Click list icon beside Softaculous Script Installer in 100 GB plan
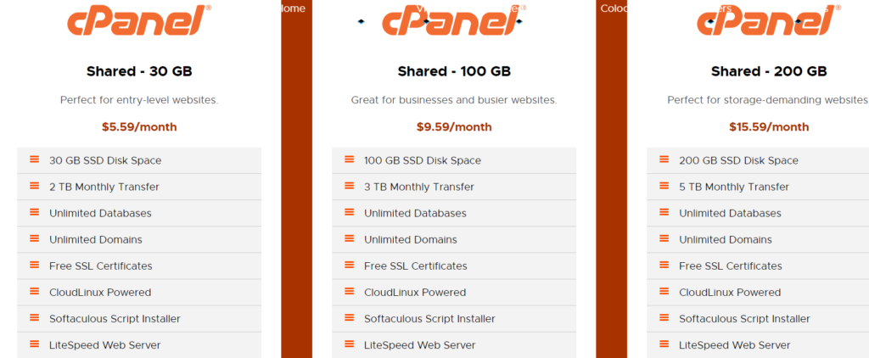This screenshot has height=358, width=869. 349,318
